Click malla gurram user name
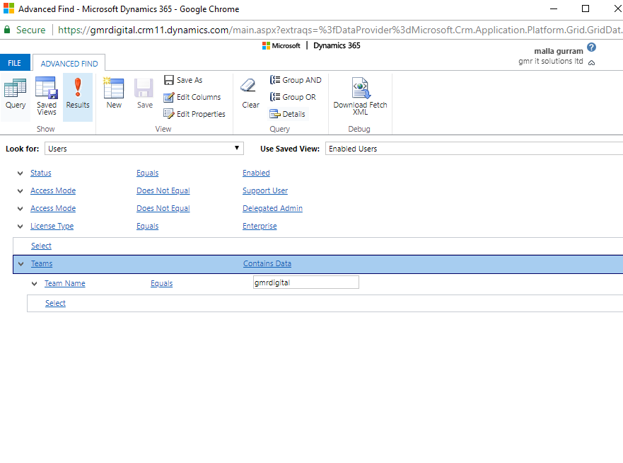 tap(558, 51)
